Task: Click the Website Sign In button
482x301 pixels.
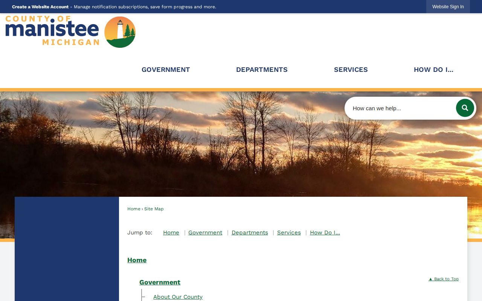Action: (448, 7)
